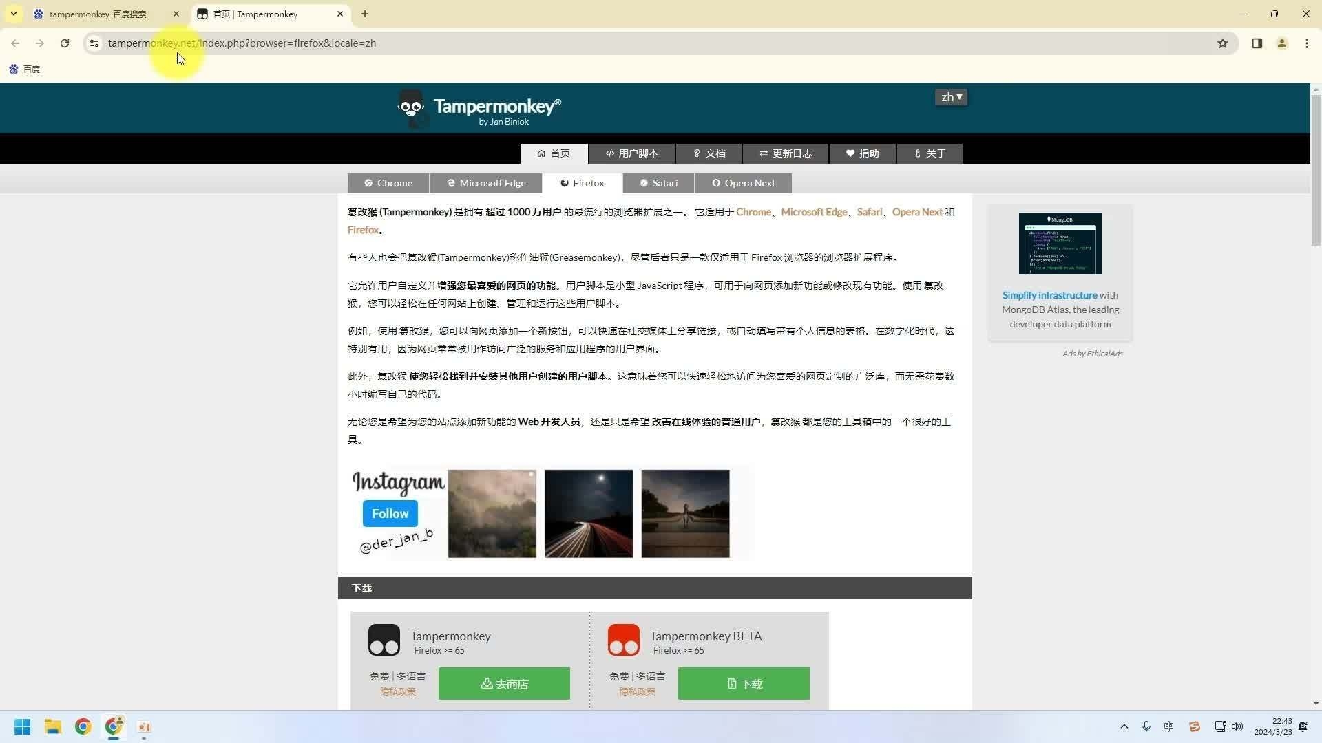Image resolution: width=1322 pixels, height=743 pixels.
Task: Open the Chrome profile icon
Action: click(x=1281, y=43)
